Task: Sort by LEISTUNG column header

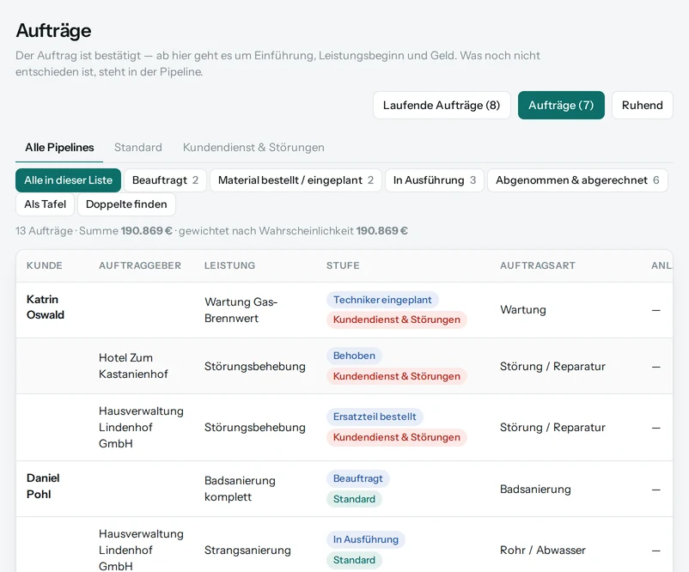Action: point(229,265)
